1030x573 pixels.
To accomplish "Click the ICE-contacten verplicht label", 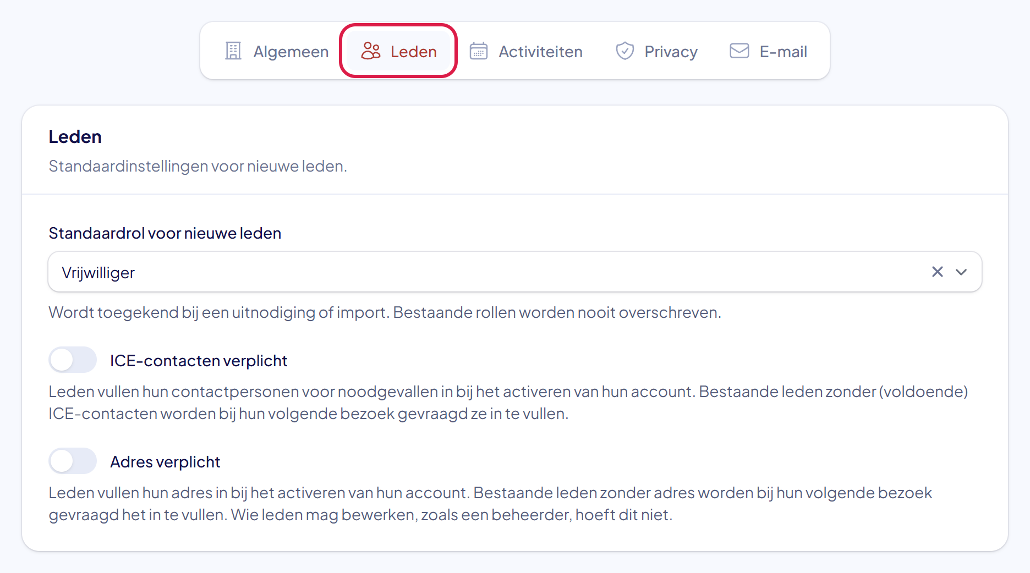I will (199, 361).
